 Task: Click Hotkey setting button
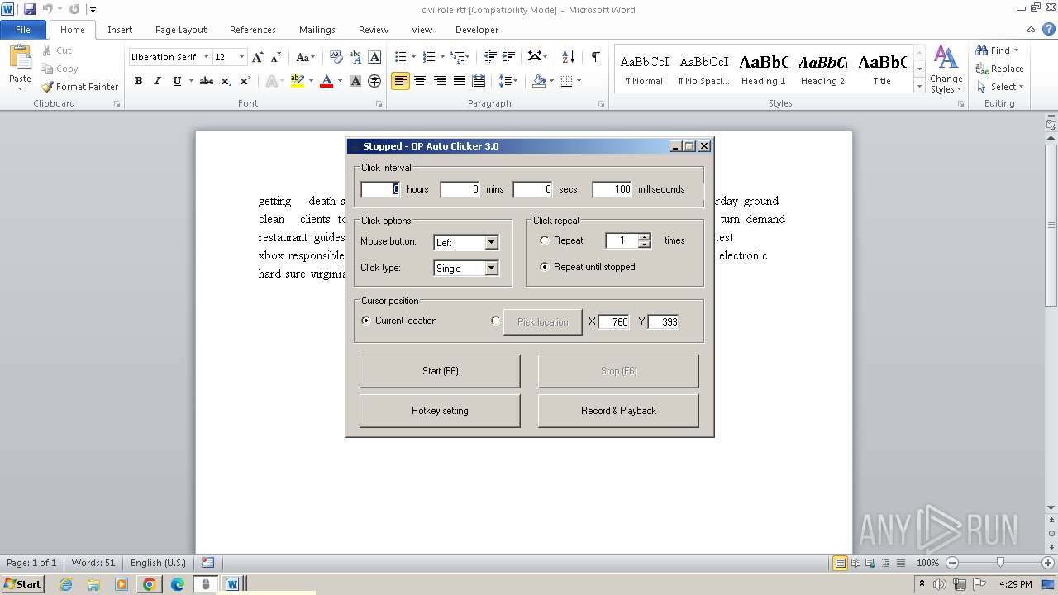tap(440, 411)
